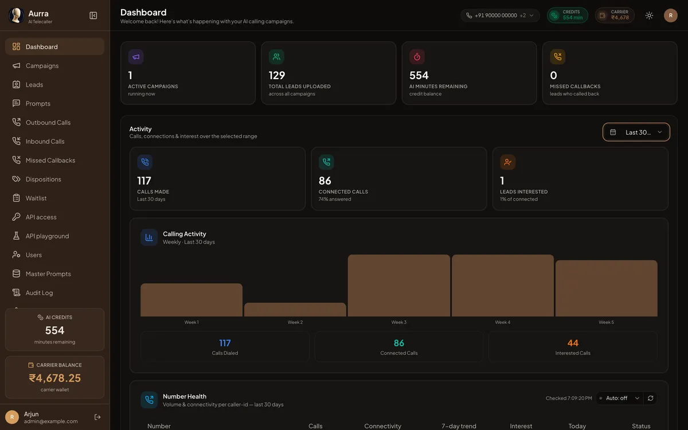Screen dimensions: 688x430
Task: Sort by the Today column header
Action: 577,426
